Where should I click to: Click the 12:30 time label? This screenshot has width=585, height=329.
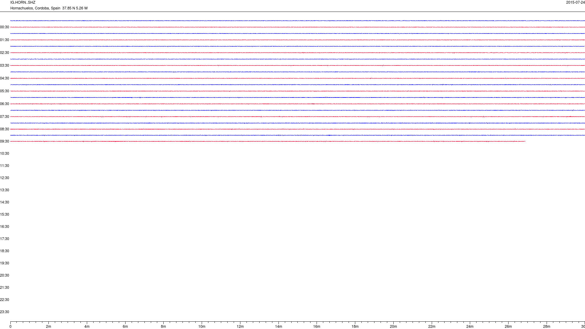pos(5,178)
